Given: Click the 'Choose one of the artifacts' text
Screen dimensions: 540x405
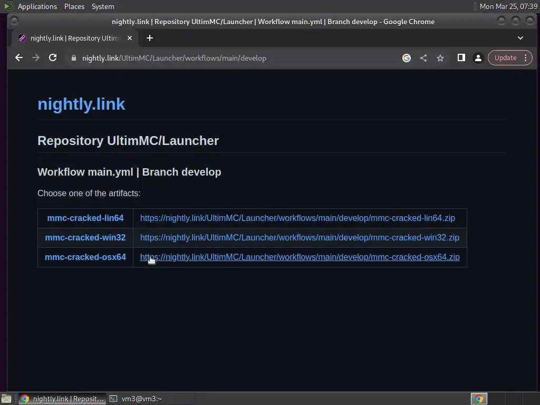Looking at the screenshot, I should (89, 193).
